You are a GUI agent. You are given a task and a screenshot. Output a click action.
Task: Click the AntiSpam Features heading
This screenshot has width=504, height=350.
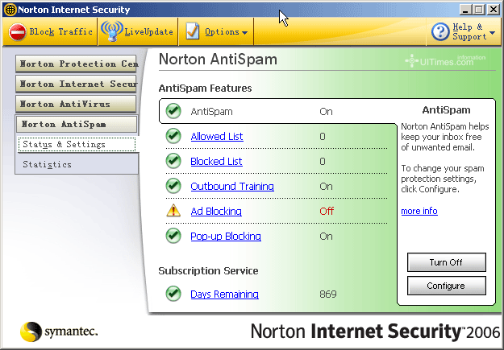(x=205, y=89)
